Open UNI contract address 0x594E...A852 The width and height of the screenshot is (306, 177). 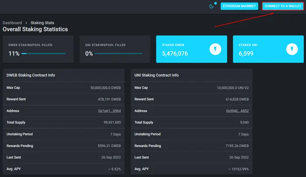coord(237,111)
